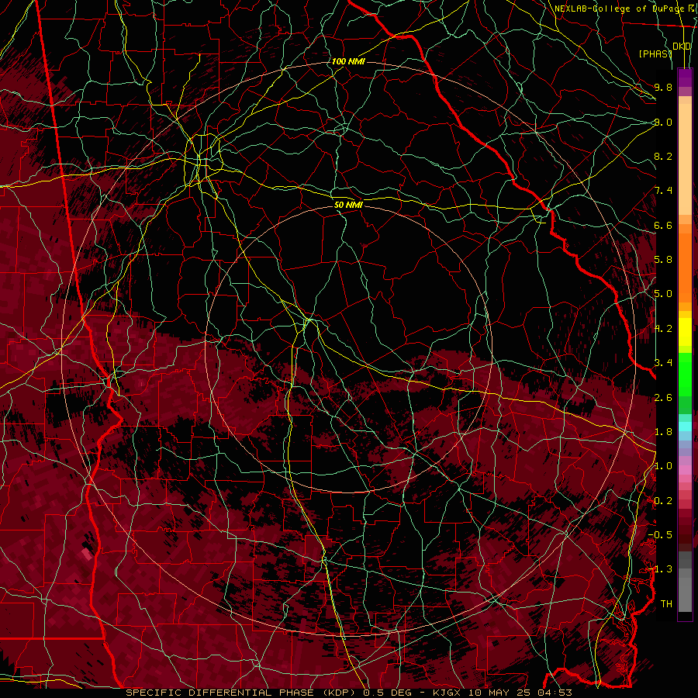
Task: Pick the light peach segment of the color bar
Action: click(x=685, y=161)
